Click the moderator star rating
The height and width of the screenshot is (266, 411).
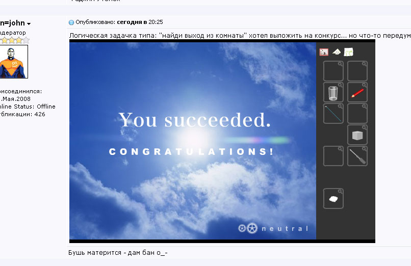click(x=14, y=40)
